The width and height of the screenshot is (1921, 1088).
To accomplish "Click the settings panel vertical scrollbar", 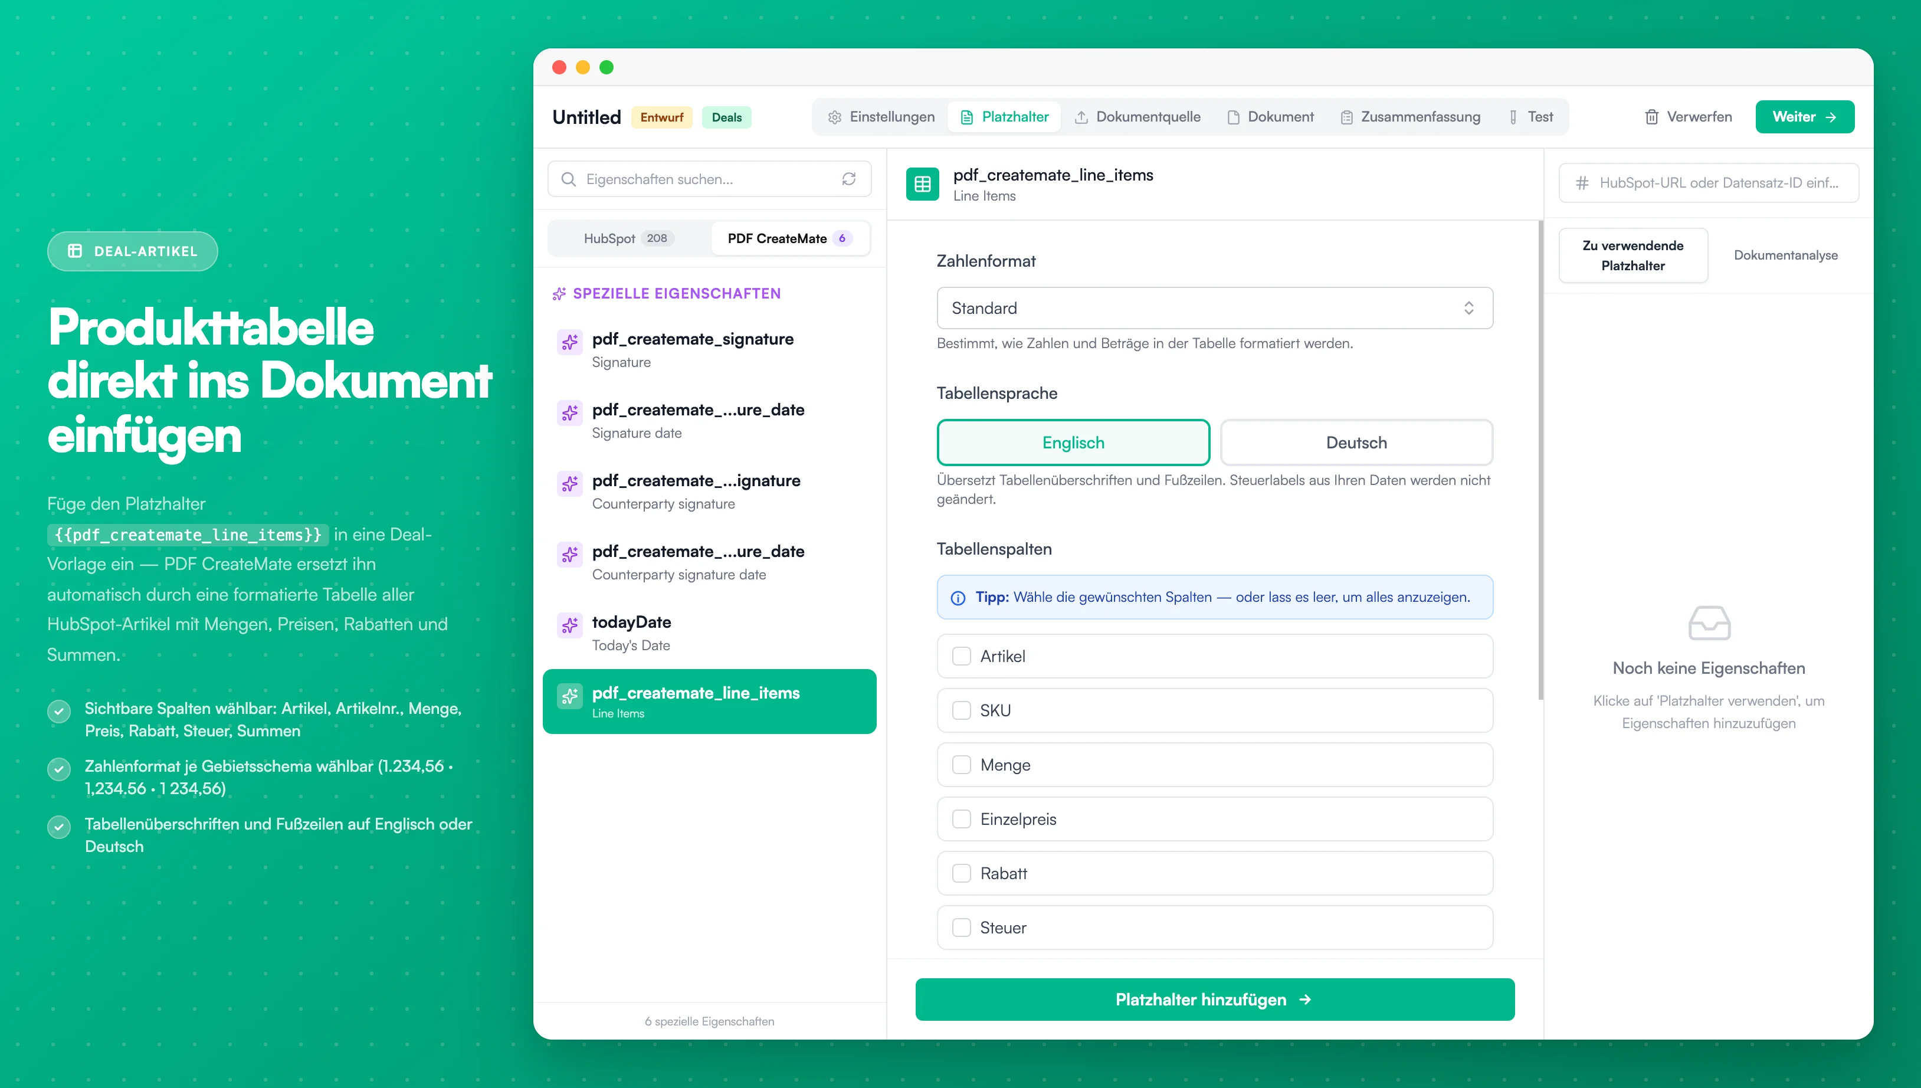I will pos(1540,460).
